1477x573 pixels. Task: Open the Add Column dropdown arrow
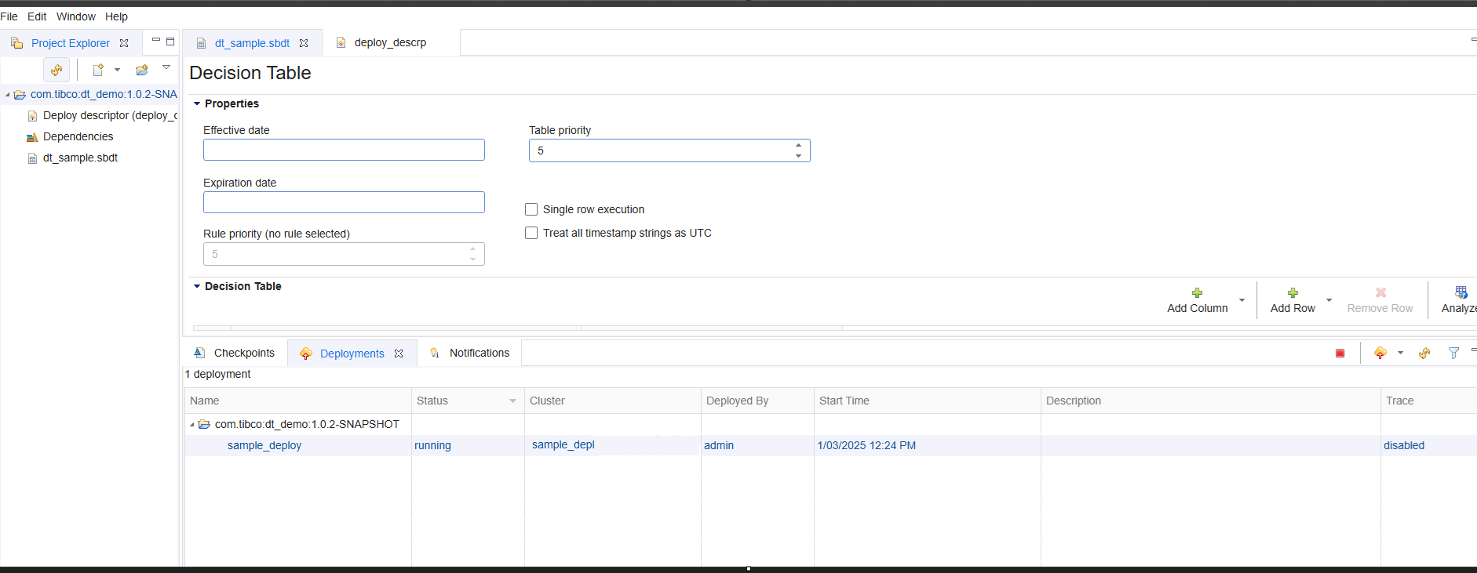(x=1242, y=300)
